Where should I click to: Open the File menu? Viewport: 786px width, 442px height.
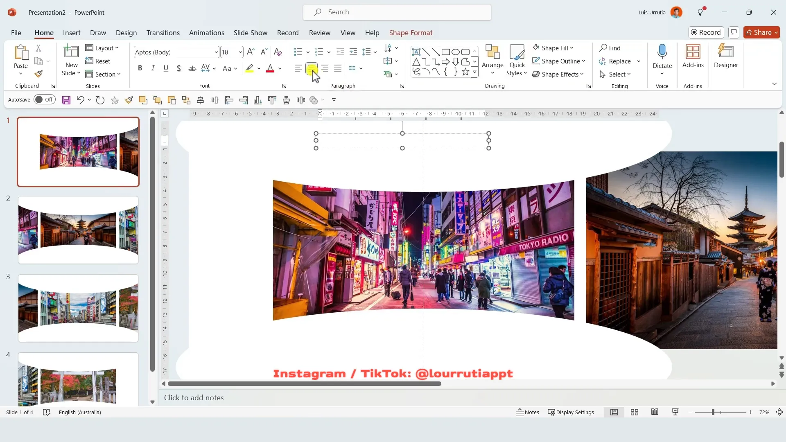coord(16,33)
